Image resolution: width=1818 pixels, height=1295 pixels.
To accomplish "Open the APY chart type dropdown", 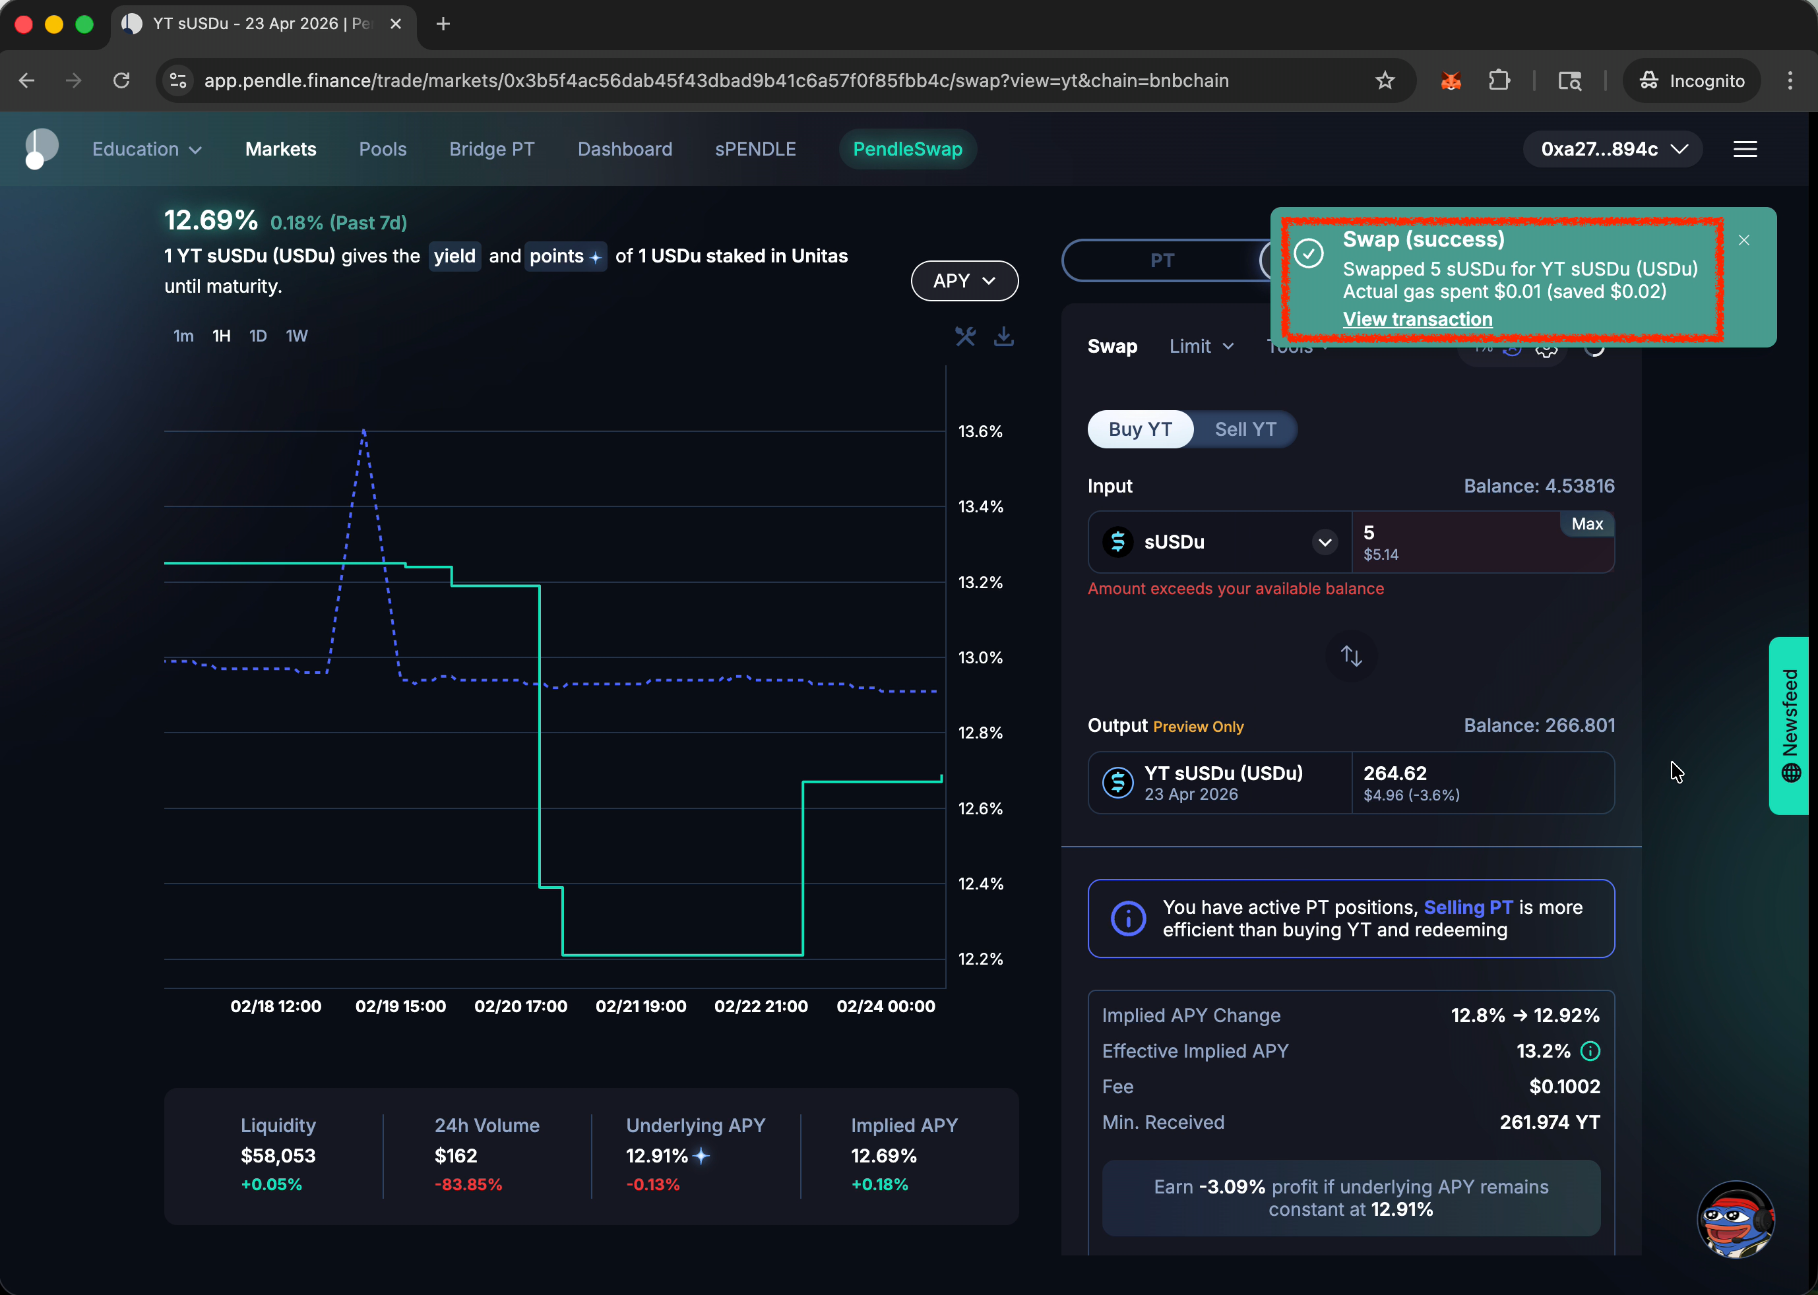I will pos(964,281).
